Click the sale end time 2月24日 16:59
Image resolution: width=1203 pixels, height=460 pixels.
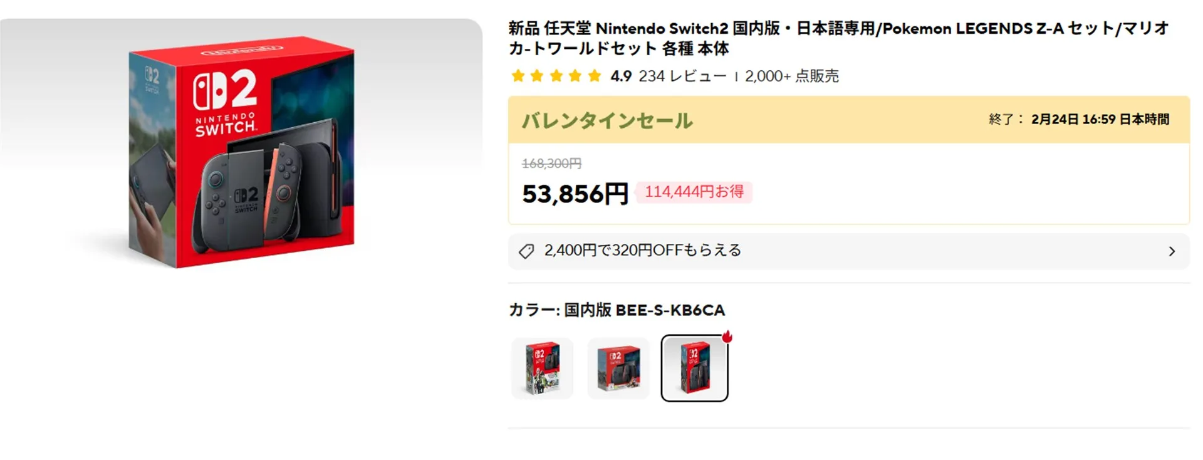pos(1100,120)
